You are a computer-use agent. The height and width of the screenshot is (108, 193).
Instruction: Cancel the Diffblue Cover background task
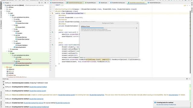point(137,28)
